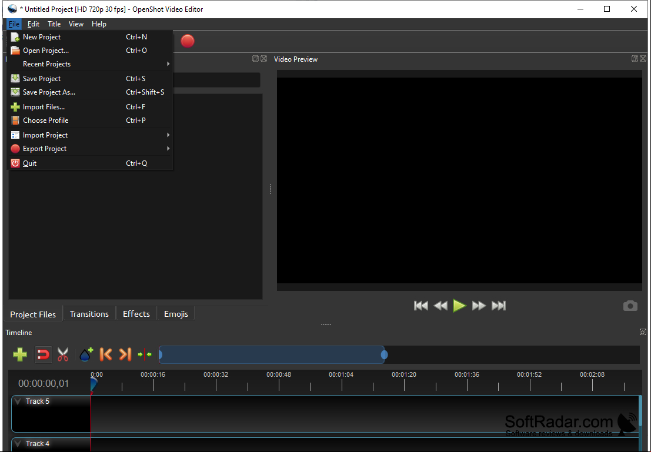Float the Project Files dock panel
Viewport: 651px width, 452px height.
pos(255,59)
